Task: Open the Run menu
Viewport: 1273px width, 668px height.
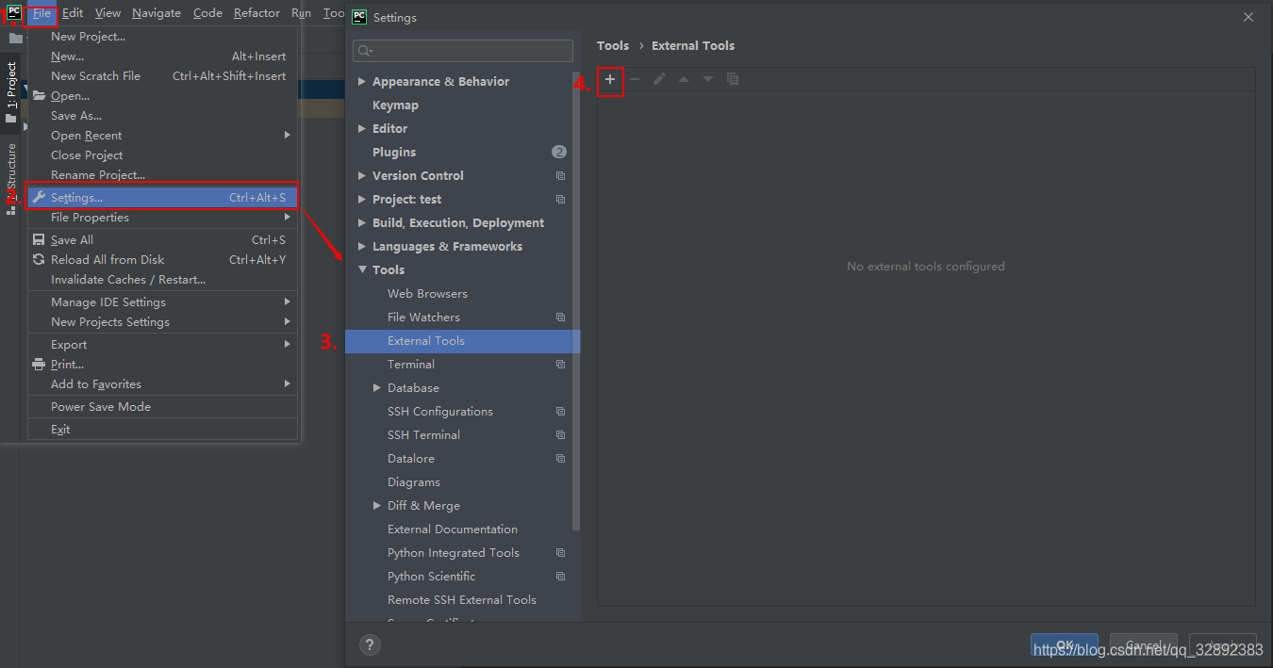Action: [301, 13]
